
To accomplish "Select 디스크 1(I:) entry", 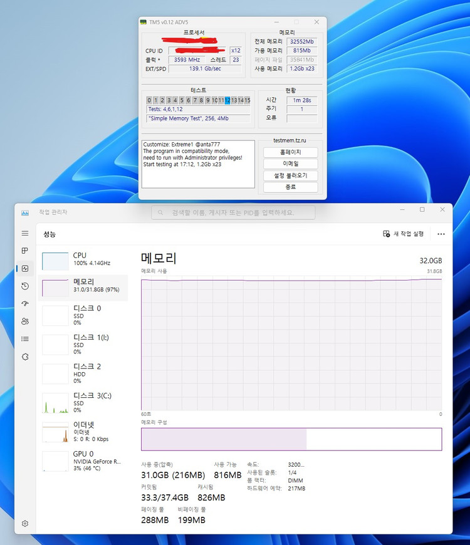I will coord(83,345).
